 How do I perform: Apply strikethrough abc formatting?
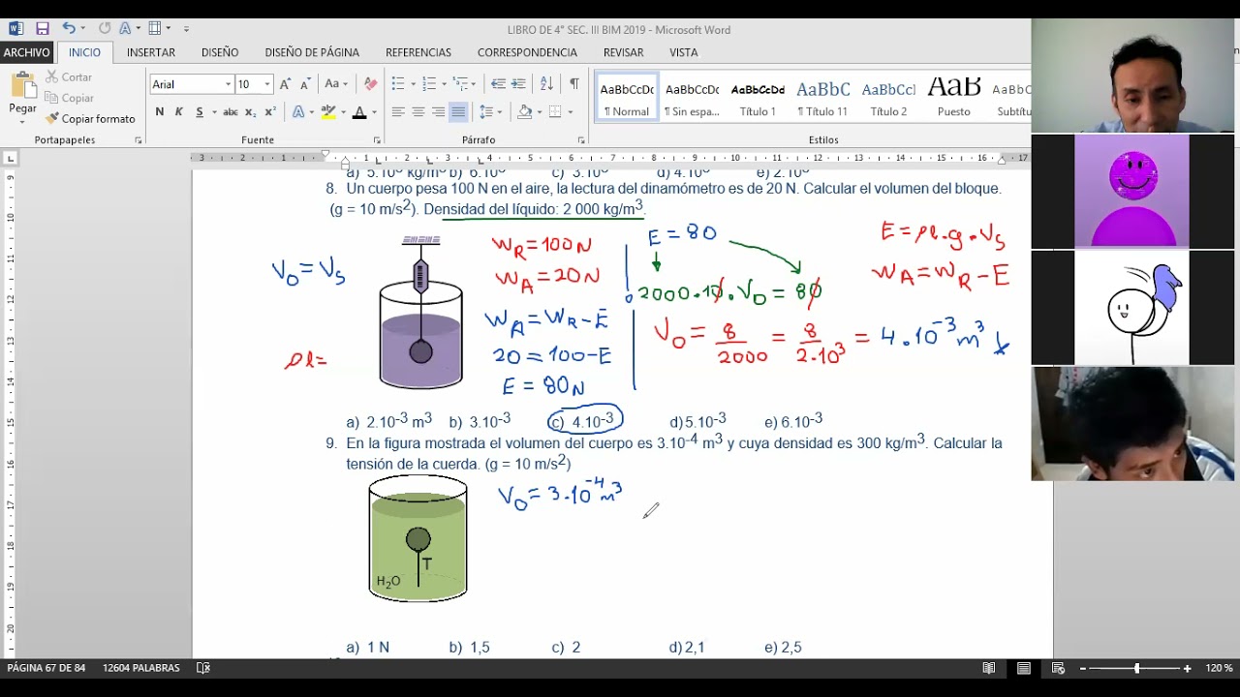pos(230,112)
